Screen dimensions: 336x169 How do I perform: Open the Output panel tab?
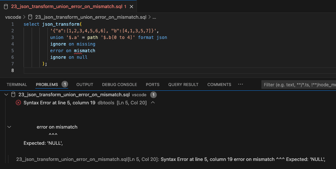coord(85,84)
